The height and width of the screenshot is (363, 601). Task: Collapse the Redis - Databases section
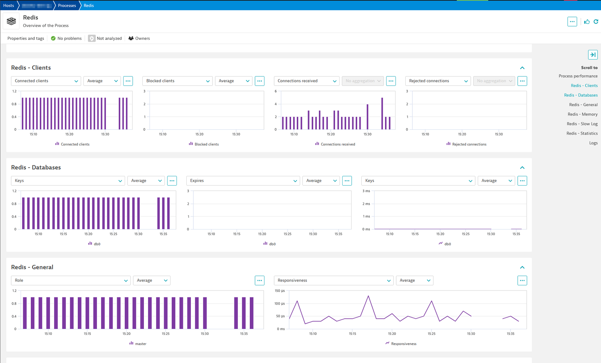tap(522, 168)
